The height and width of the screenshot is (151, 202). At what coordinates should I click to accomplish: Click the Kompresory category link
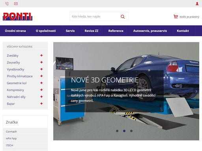(x=15, y=90)
